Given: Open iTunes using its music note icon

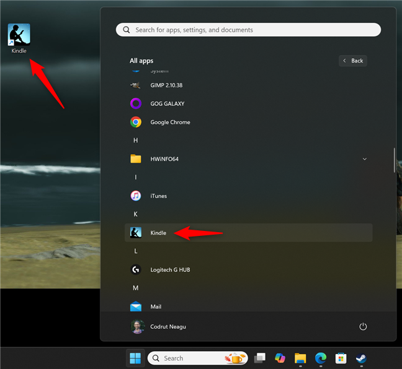Looking at the screenshot, I should point(136,196).
